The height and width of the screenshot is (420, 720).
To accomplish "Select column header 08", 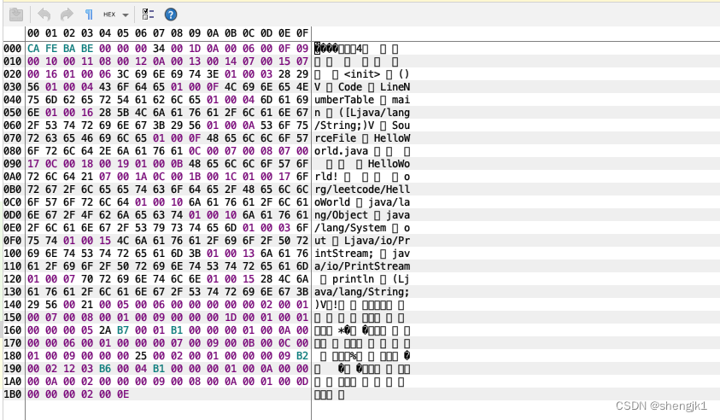I will click(176, 33).
